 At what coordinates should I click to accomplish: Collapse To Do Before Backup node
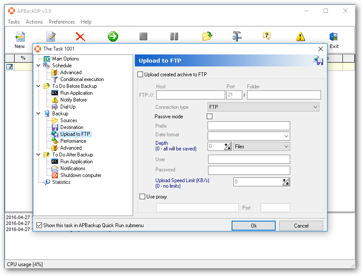(39, 86)
